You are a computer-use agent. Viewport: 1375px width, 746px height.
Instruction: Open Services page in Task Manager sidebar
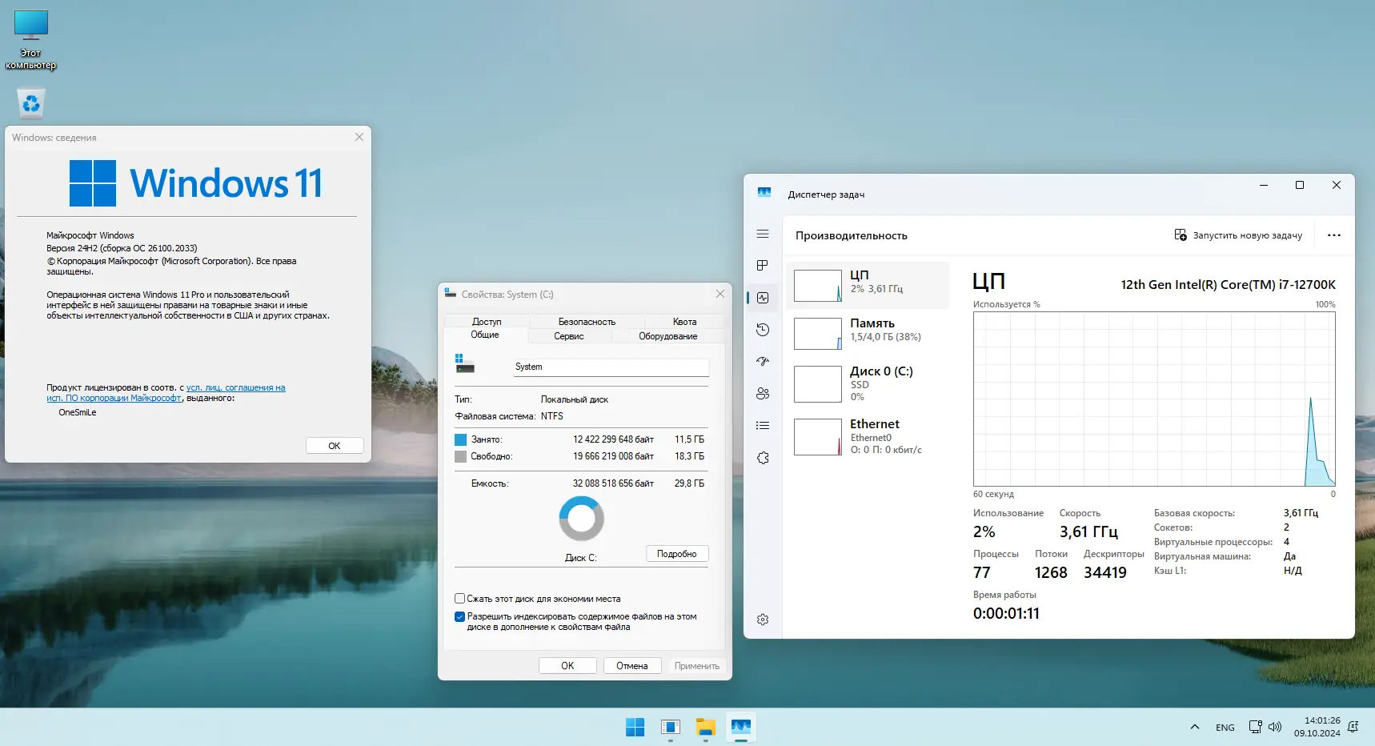pyautogui.click(x=763, y=458)
